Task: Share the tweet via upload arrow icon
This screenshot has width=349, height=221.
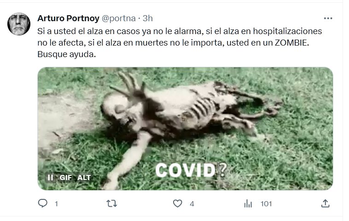Action: 325,204
